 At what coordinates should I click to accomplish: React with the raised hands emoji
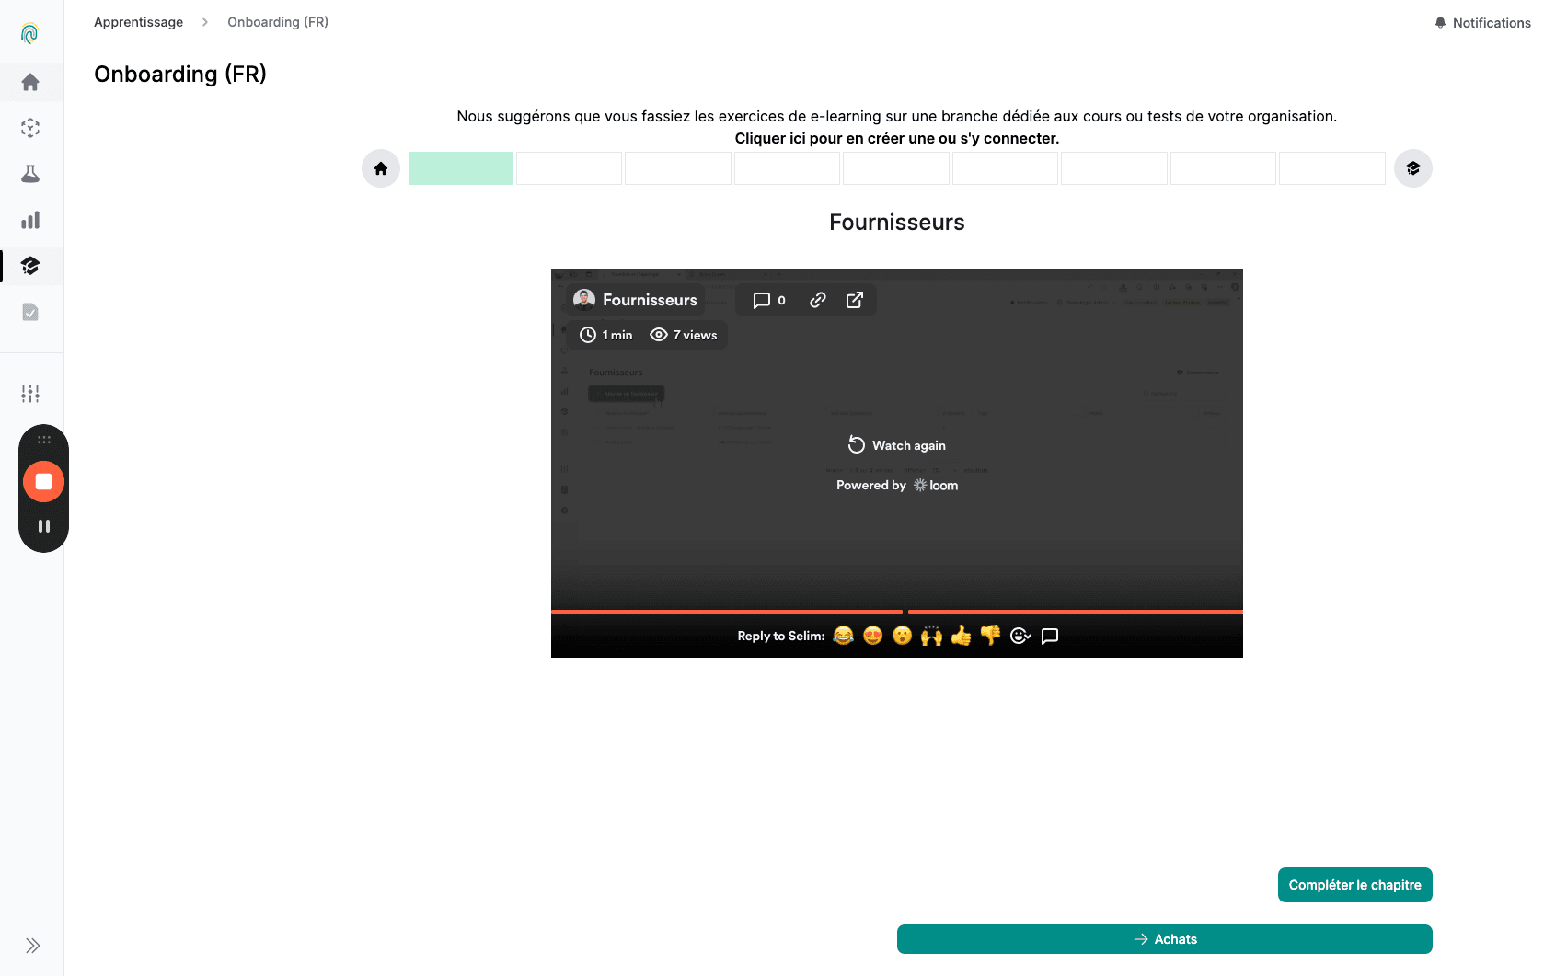[x=932, y=636]
